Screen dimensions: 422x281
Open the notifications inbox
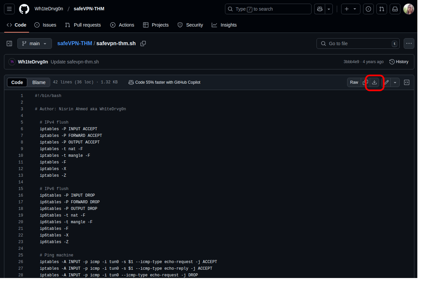click(395, 9)
